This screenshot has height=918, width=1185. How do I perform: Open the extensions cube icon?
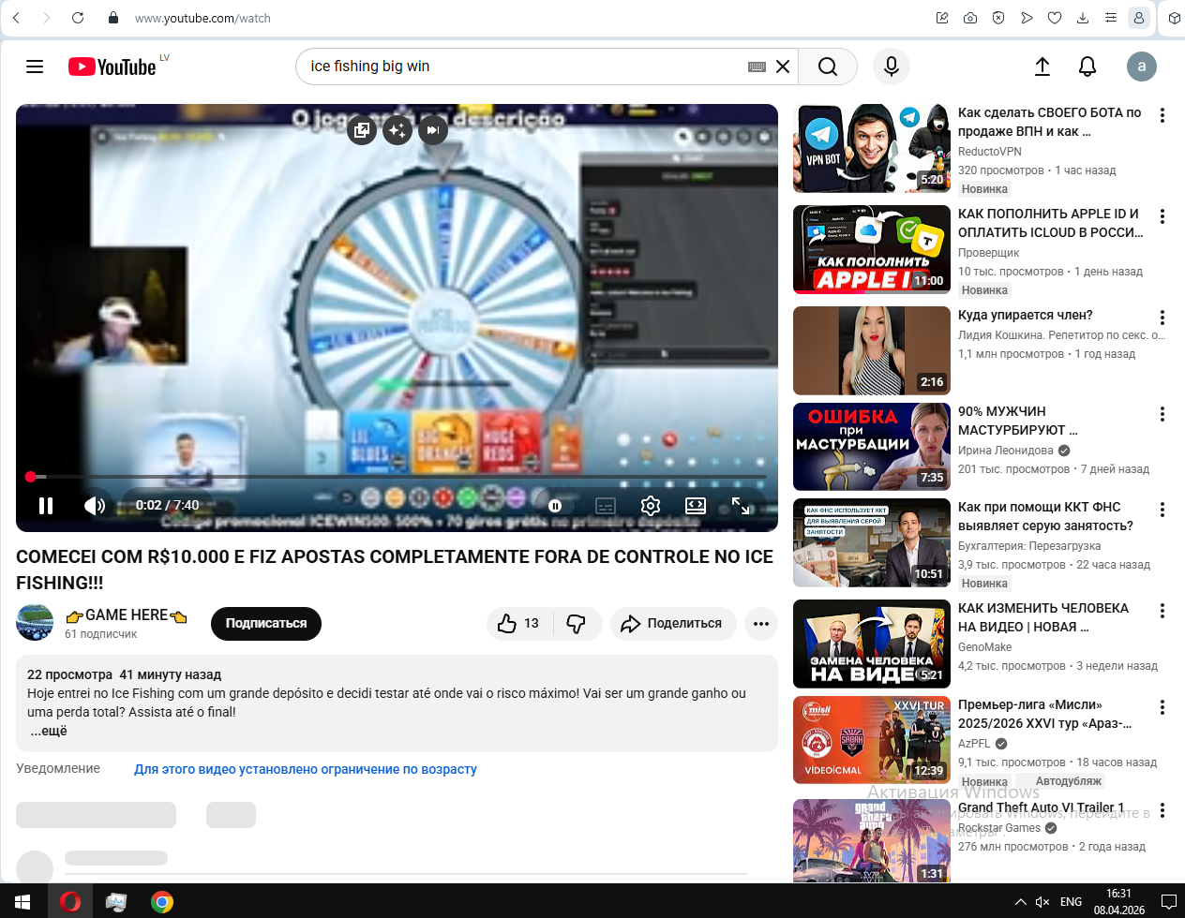click(1174, 18)
